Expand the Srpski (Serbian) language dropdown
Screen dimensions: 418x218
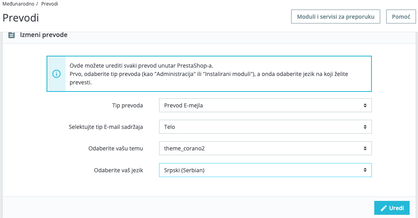point(265,170)
